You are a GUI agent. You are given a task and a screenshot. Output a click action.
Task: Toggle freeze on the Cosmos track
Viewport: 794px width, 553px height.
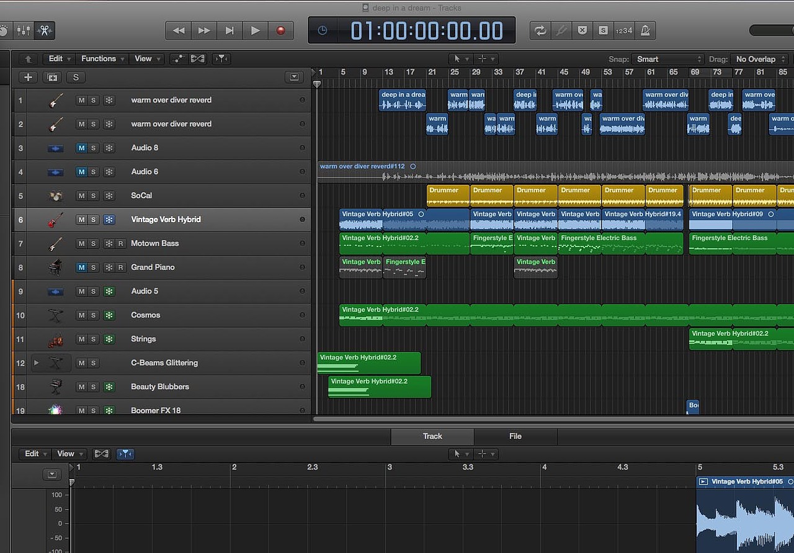[109, 315]
